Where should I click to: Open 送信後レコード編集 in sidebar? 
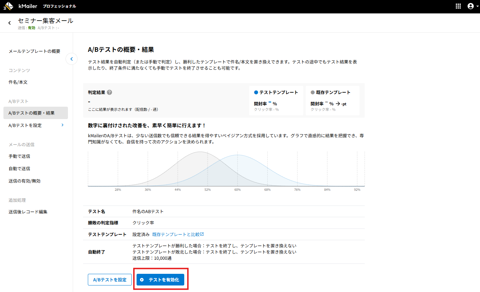(28, 212)
